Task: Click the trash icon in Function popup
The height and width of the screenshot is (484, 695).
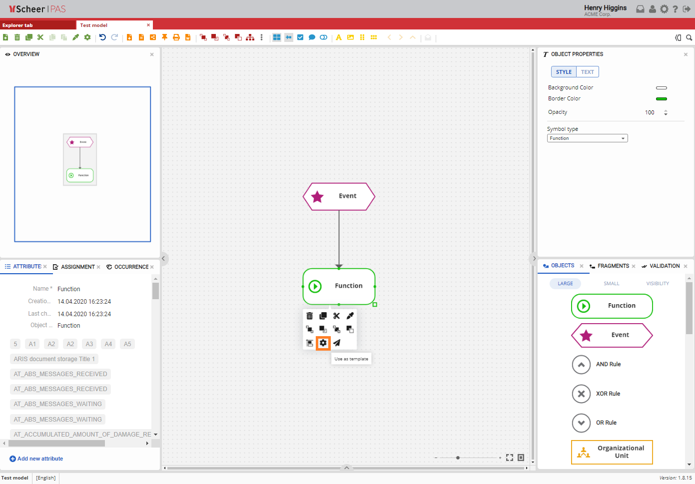Action: [310, 316]
